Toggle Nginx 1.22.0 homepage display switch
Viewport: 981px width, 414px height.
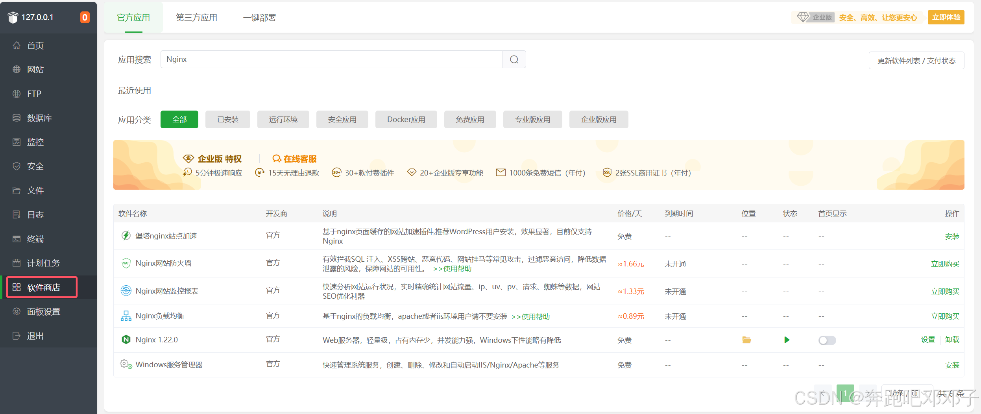click(x=827, y=340)
